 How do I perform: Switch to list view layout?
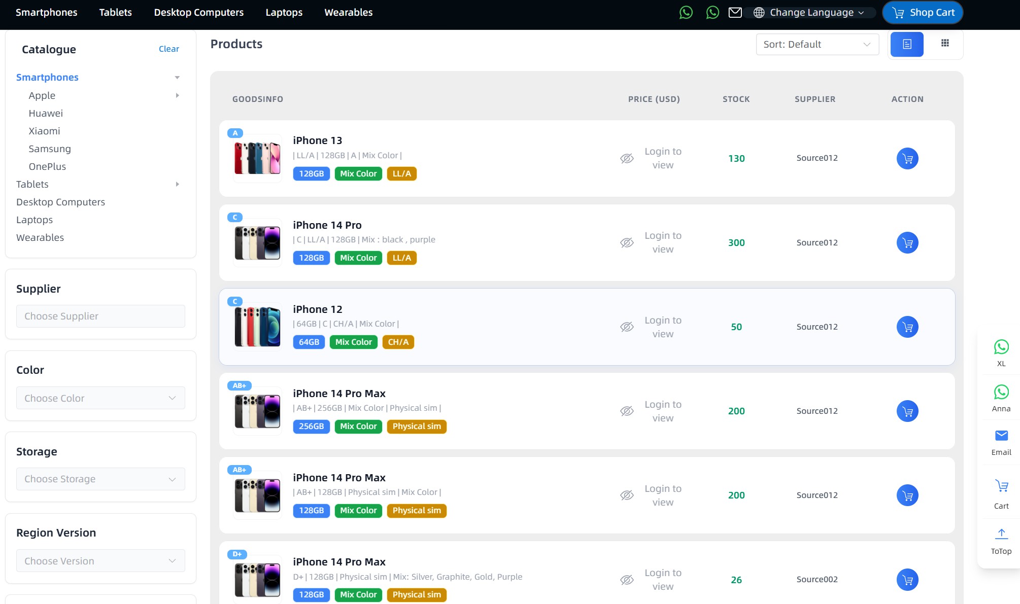907,44
